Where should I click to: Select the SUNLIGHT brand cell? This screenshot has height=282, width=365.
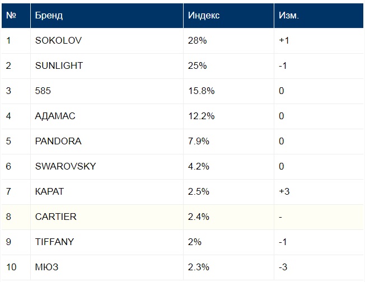59,65
